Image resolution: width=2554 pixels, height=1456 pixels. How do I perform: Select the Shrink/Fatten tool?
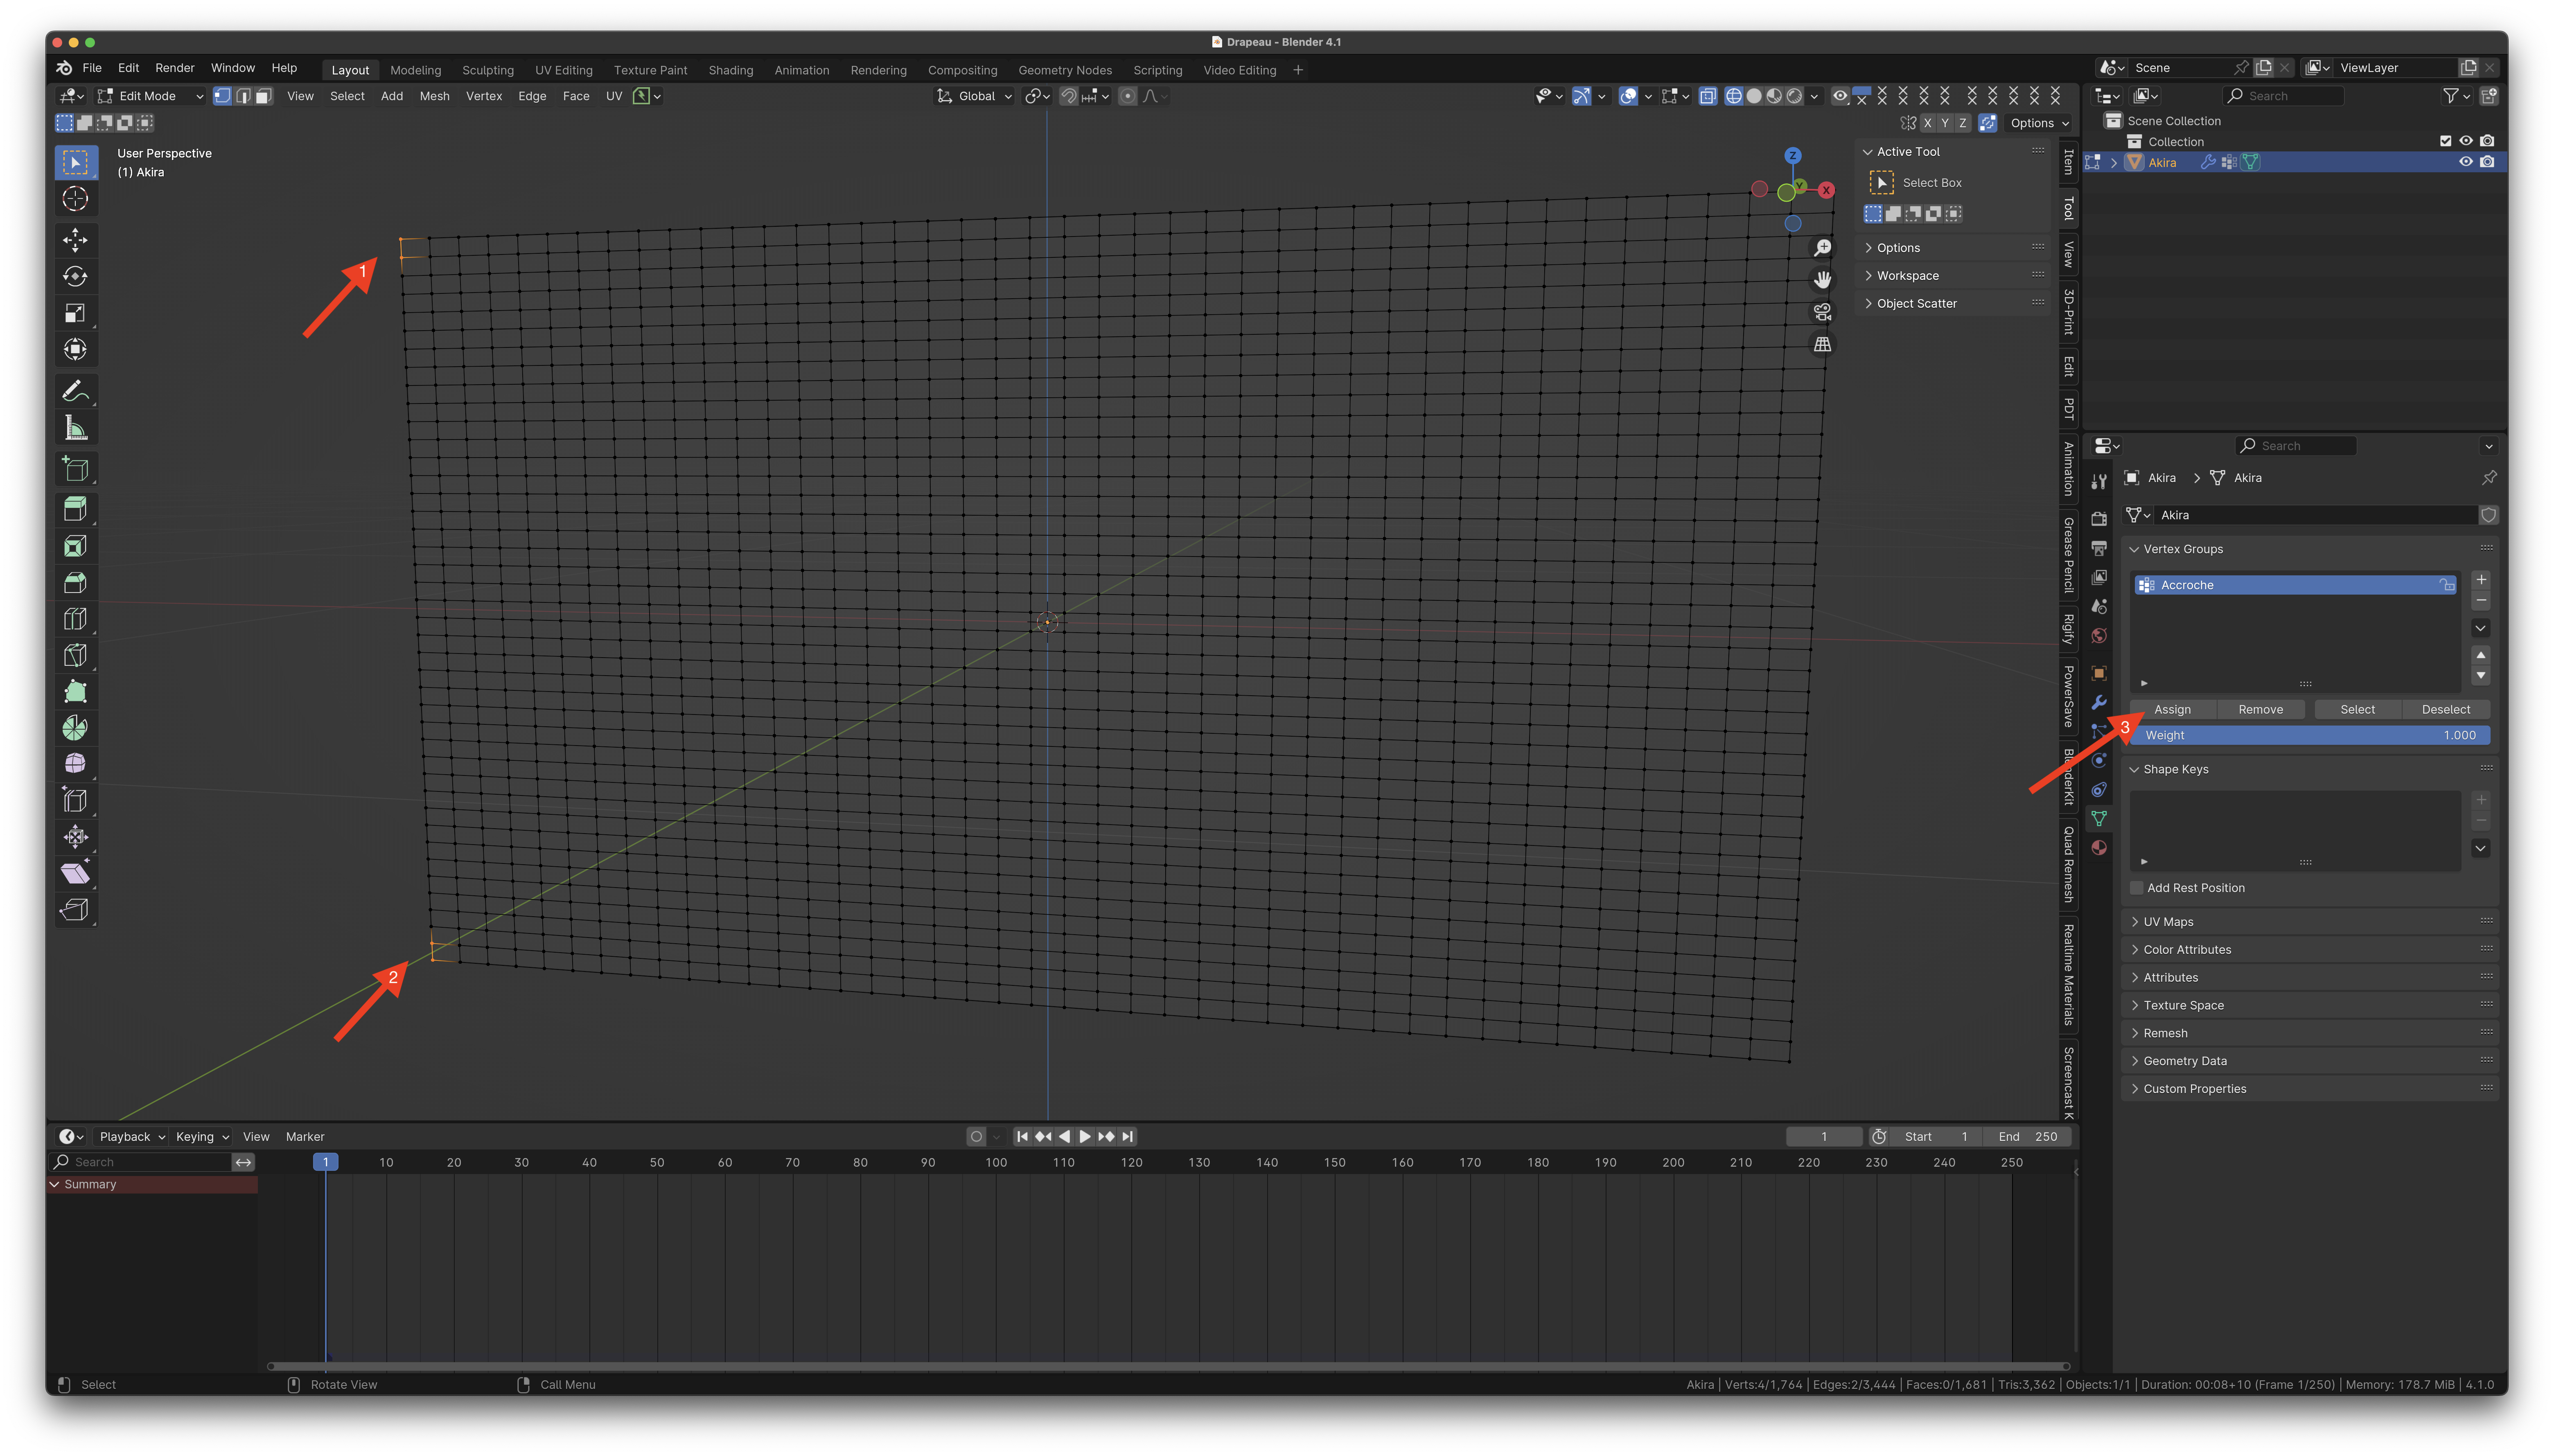(75, 837)
